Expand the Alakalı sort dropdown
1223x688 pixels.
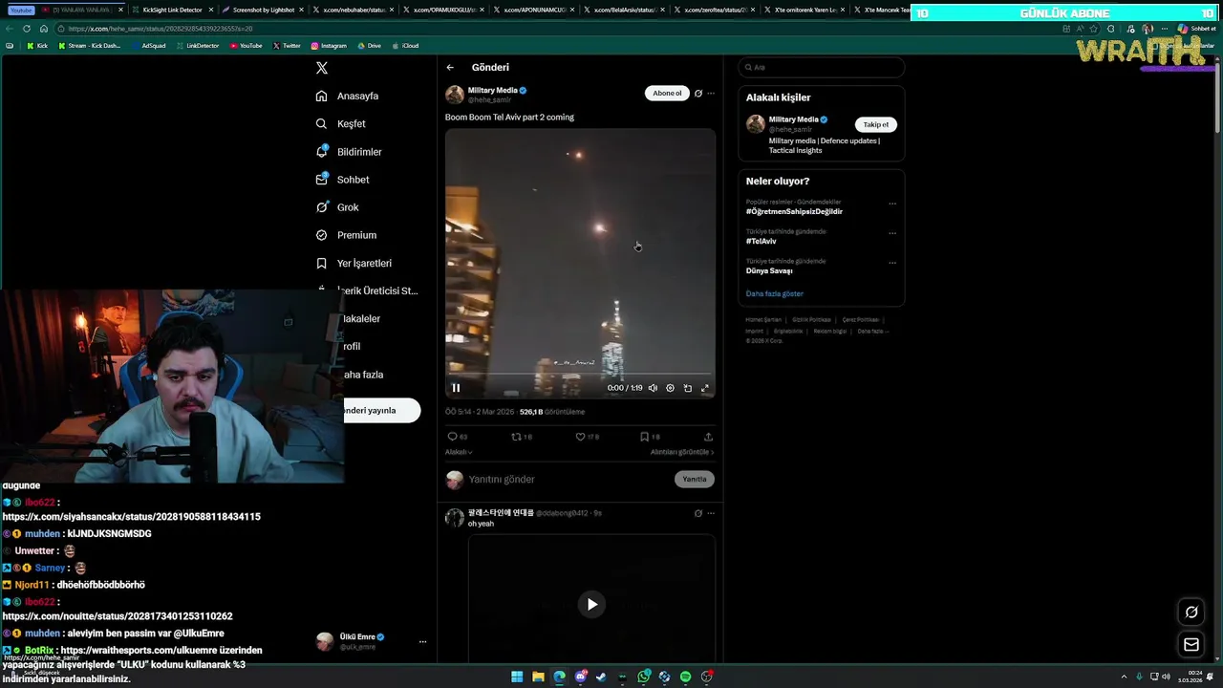pyautogui.click(x=459, y=452)
